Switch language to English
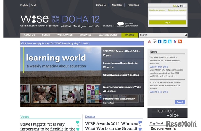 coord(24,5)
